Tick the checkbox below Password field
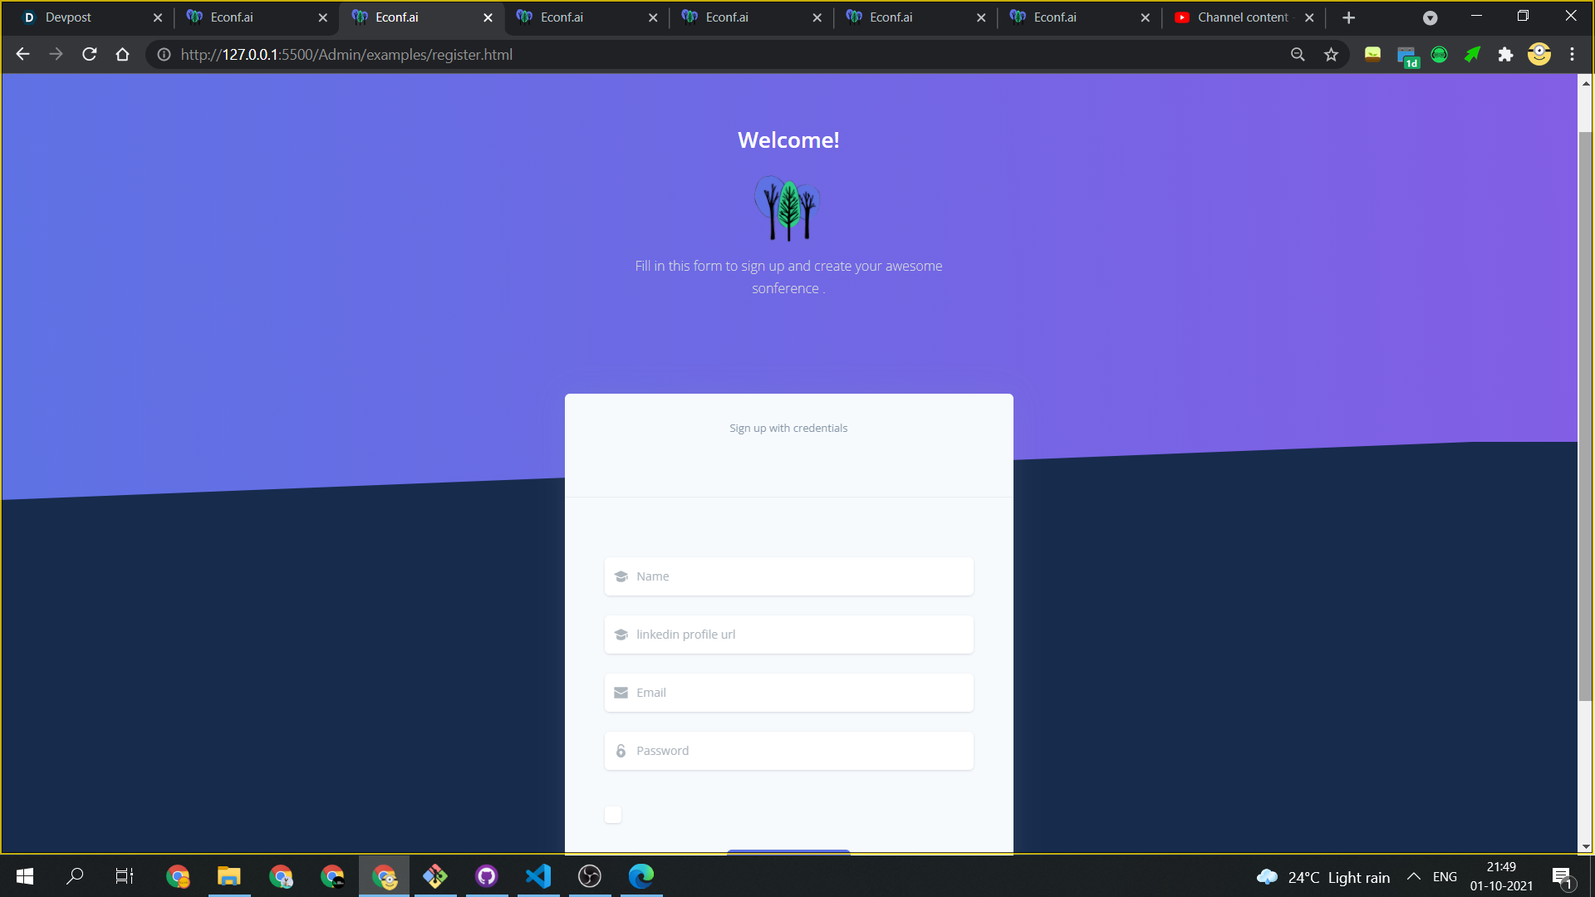This screenshot has height=897, width=1595. (613, 815)
